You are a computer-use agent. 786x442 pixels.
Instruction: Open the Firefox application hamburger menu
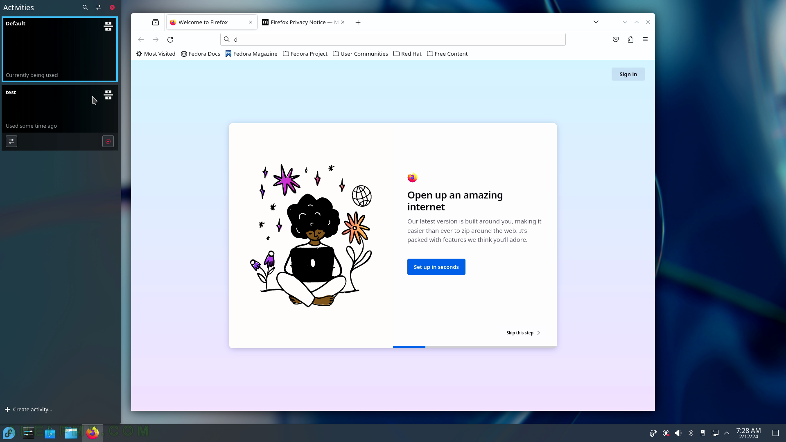pyautogui.click(x=645, y=39)
